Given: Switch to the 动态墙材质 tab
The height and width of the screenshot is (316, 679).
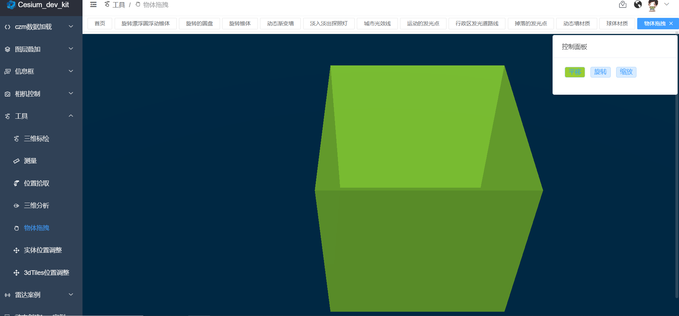Looking at the screenshot, I should (x=577, y=24).
